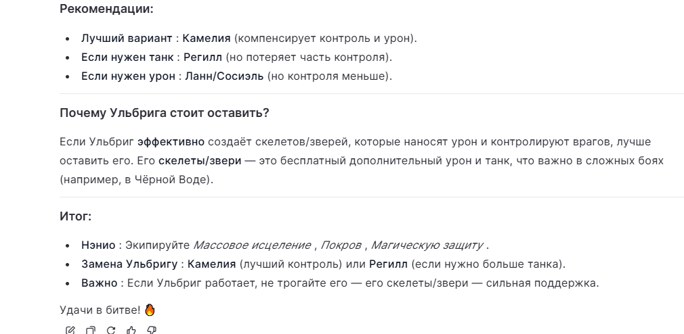The width and height of the screenshot is (684, 334).
Task: Click the Почему Ульбрига стоит оставить heading
Action: pos(165,113)
